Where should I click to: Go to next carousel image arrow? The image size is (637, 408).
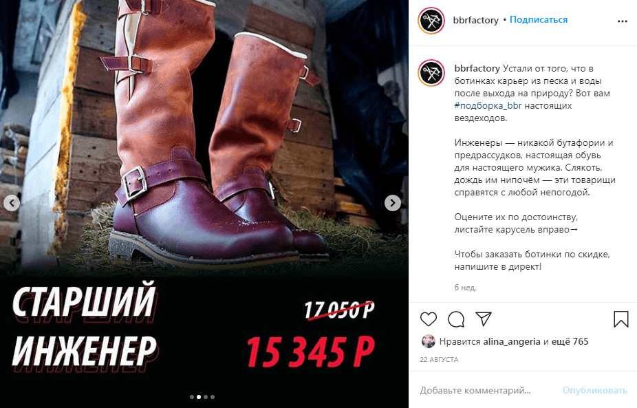click(x=392, y=203)
